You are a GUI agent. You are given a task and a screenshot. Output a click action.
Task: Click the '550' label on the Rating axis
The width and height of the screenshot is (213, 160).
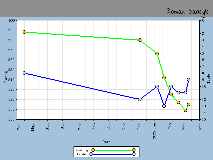(x=12, y=70)
